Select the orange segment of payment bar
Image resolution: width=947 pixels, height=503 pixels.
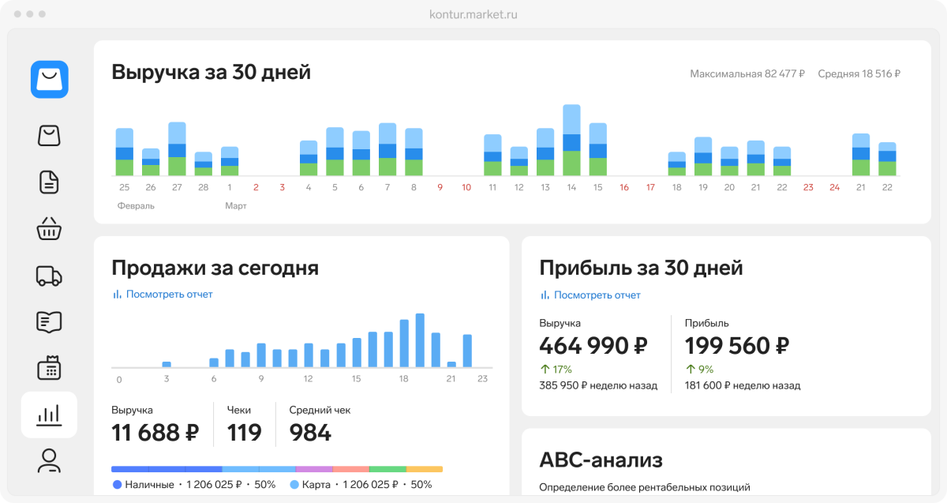pyautogui.click(x=425, y=469)
